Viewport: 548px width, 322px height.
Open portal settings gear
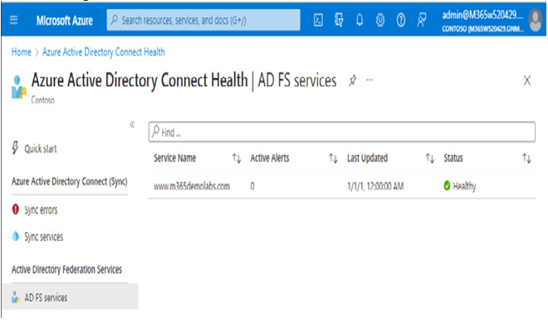click(x=380, y=20)
